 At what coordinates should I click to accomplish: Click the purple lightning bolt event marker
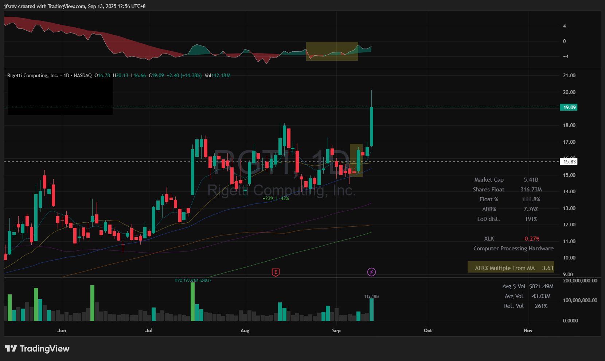371,272
